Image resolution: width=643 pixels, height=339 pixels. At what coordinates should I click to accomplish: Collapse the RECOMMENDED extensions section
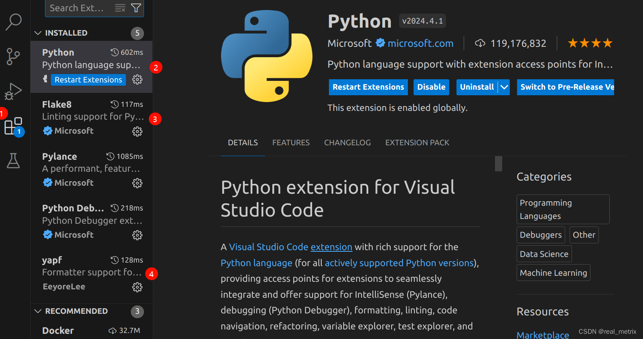click(x=38, y=311)
